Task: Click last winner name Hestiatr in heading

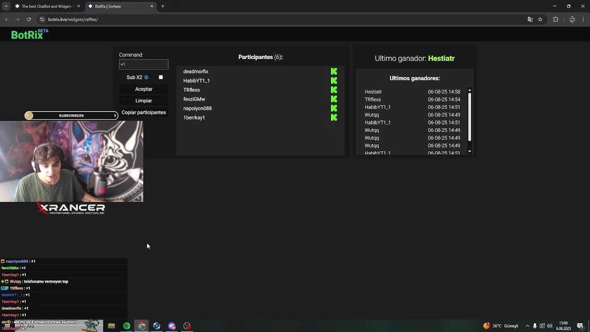Action: point(441,59)
